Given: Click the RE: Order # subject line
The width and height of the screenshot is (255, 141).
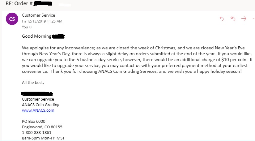Looking at the screenshot, I should (x=19, y=4).
